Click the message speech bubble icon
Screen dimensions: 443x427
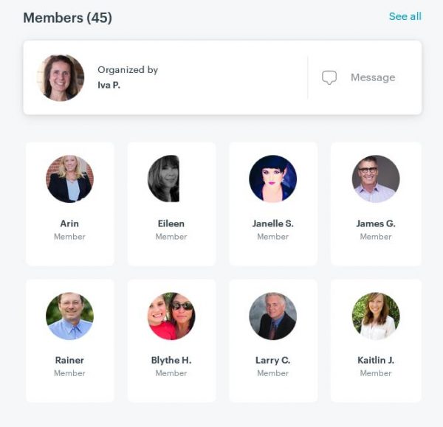click(x=329, y=77)
